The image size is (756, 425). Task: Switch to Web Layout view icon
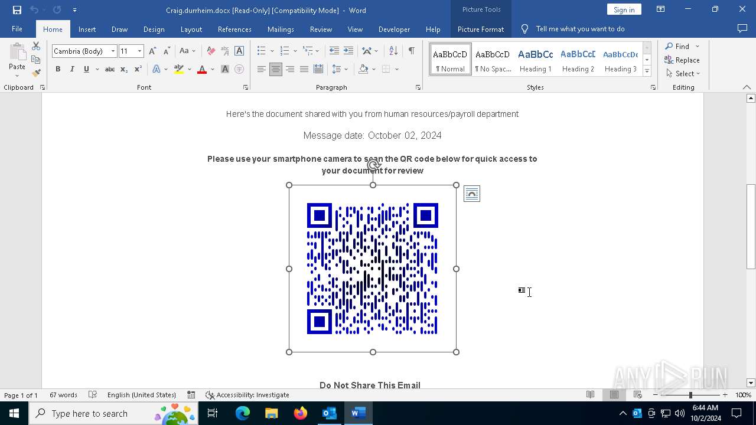[637, 395]
